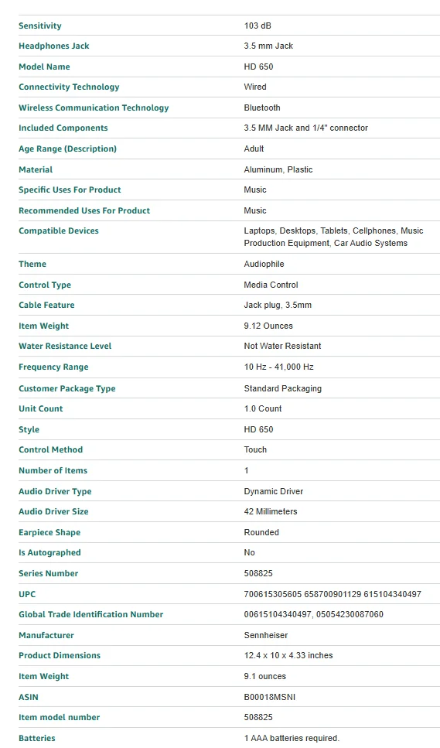440x748 pixels.
Task: Click the Control Method label
Action: click(x=50, y=449)
